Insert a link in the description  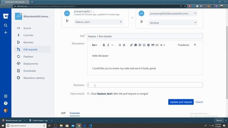pyautogui.click(x=131, y=45)
